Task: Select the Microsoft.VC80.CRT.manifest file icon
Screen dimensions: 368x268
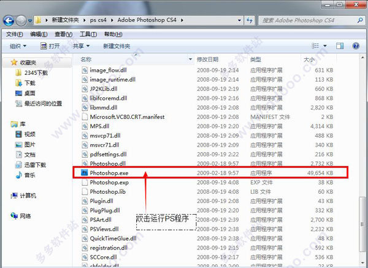Action: click(x=85, y=117)
